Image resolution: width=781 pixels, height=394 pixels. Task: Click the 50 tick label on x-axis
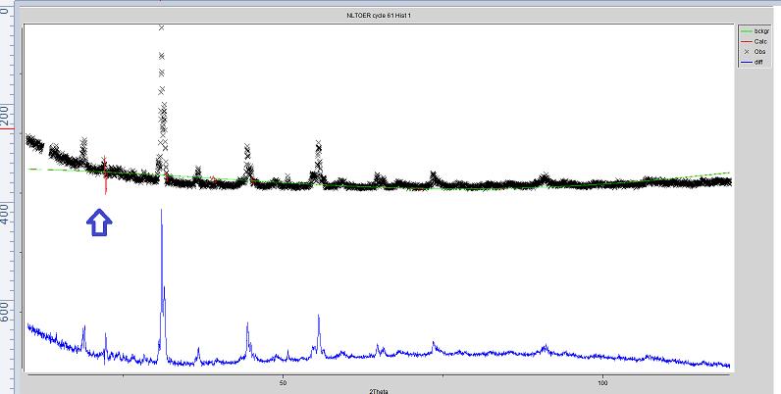coord(283,381)
